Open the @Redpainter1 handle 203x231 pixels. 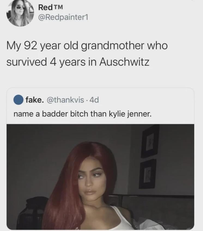[x=63, y=18]
